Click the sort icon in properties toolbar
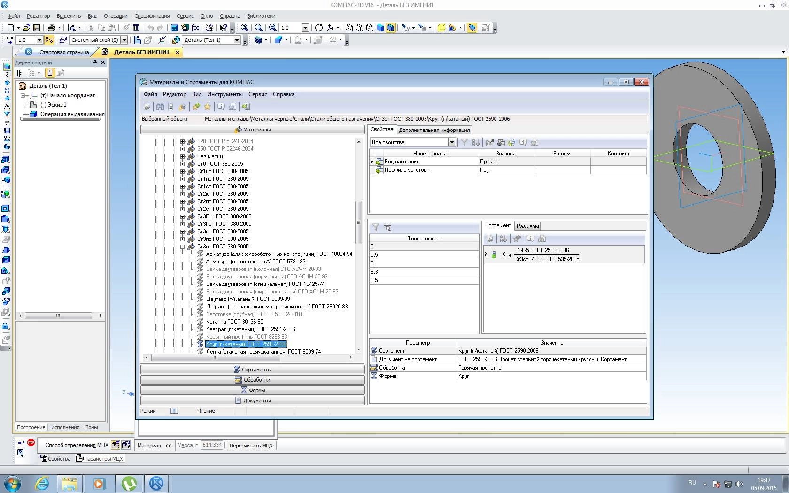The image size is (789, 493). (475, 142)
